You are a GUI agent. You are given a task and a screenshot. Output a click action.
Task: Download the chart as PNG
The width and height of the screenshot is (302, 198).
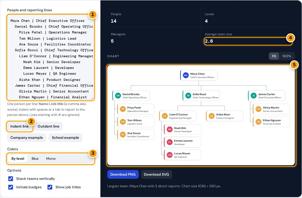coord(123,174)
